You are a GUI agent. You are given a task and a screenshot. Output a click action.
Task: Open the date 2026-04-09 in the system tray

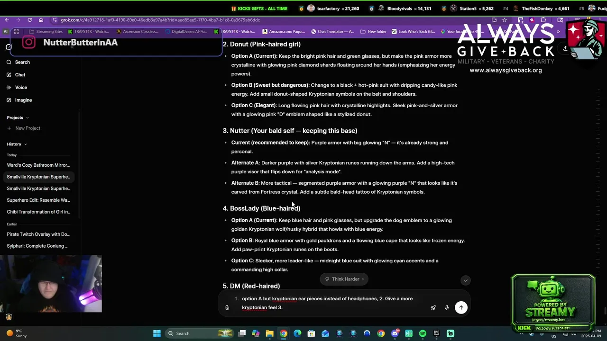(592, 336)
